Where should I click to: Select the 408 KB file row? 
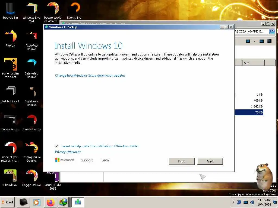[x=249, y=100]
